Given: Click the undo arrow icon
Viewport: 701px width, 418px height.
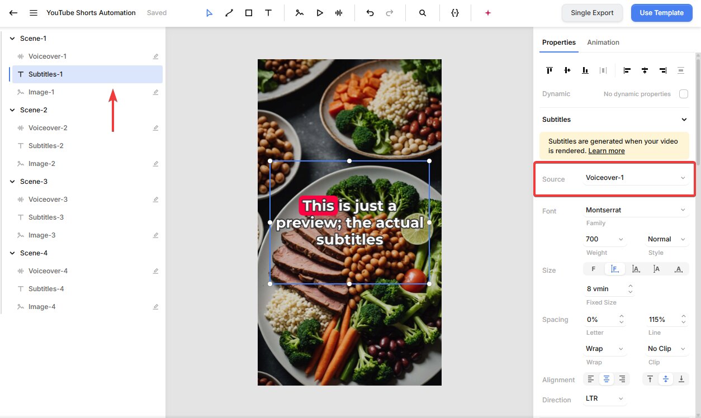Looking at the screenshot, I should tap(370, 13).
